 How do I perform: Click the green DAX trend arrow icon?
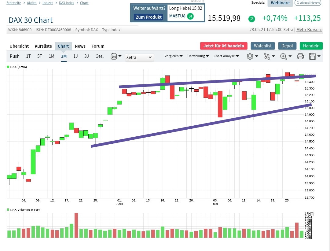coord(251,19)
